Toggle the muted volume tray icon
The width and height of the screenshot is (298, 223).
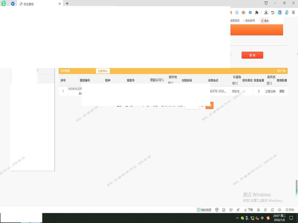[x=257, y=218]
